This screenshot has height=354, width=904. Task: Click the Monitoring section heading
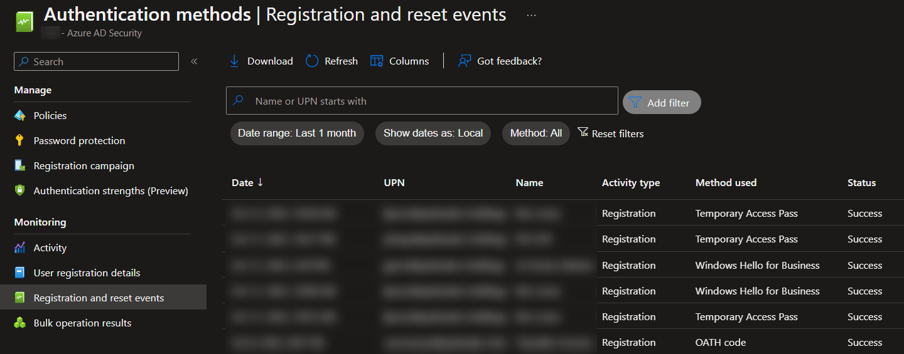coord(40,222)
